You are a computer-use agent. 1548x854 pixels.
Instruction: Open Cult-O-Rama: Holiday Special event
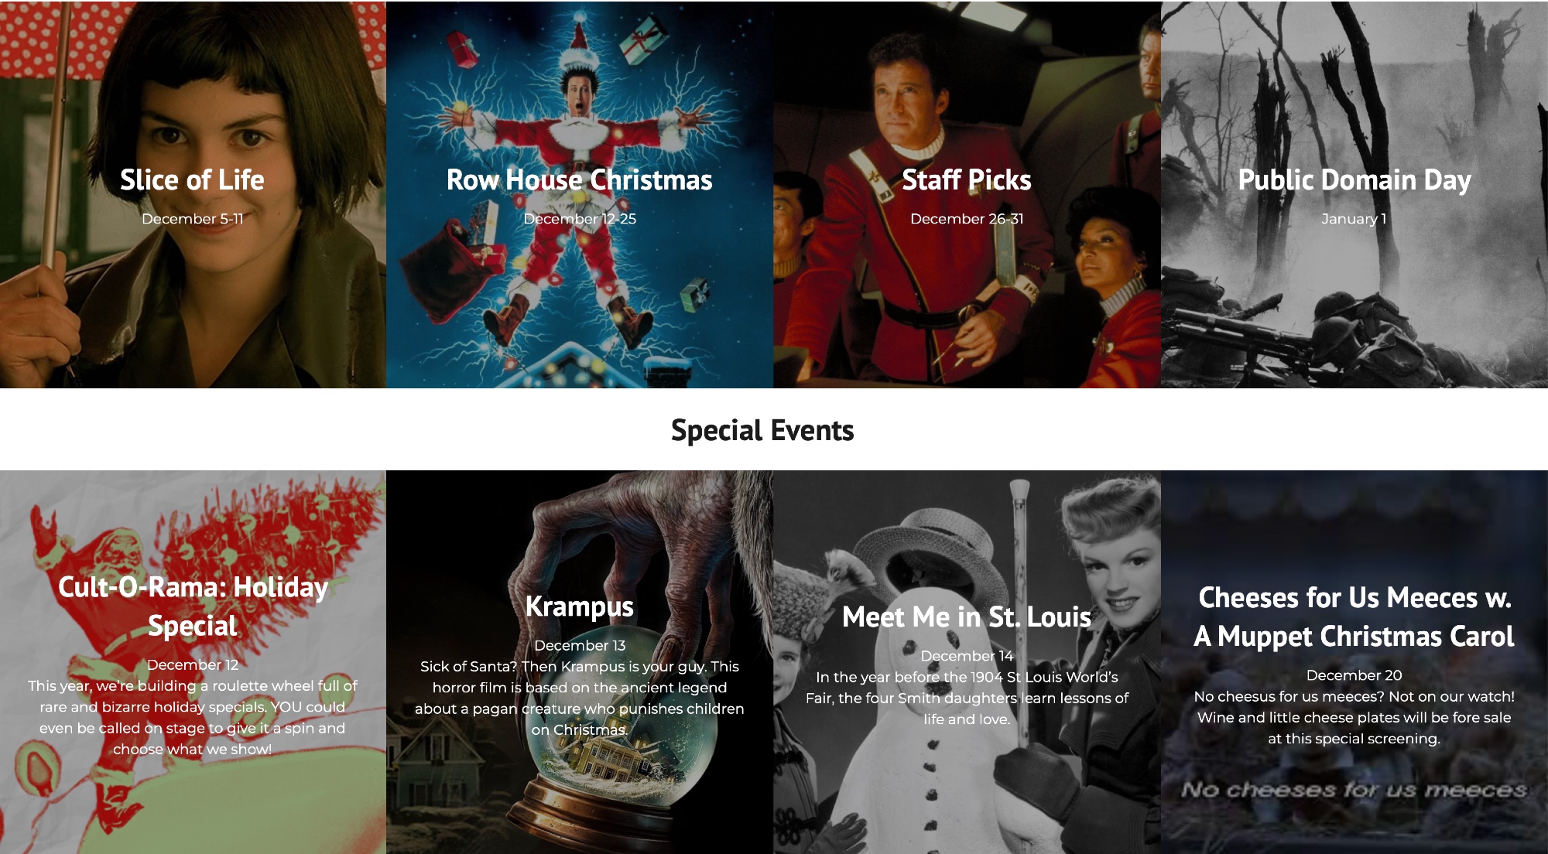coord(193,606)
